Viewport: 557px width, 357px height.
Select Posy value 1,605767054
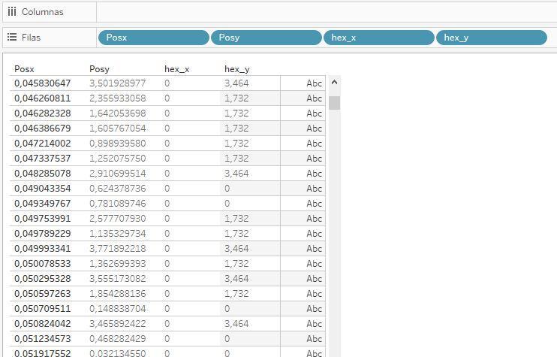pos(118,129)
